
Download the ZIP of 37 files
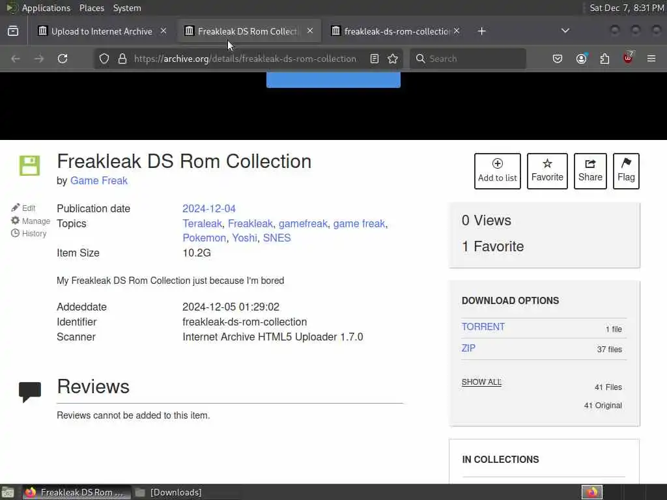click(468, 348)
